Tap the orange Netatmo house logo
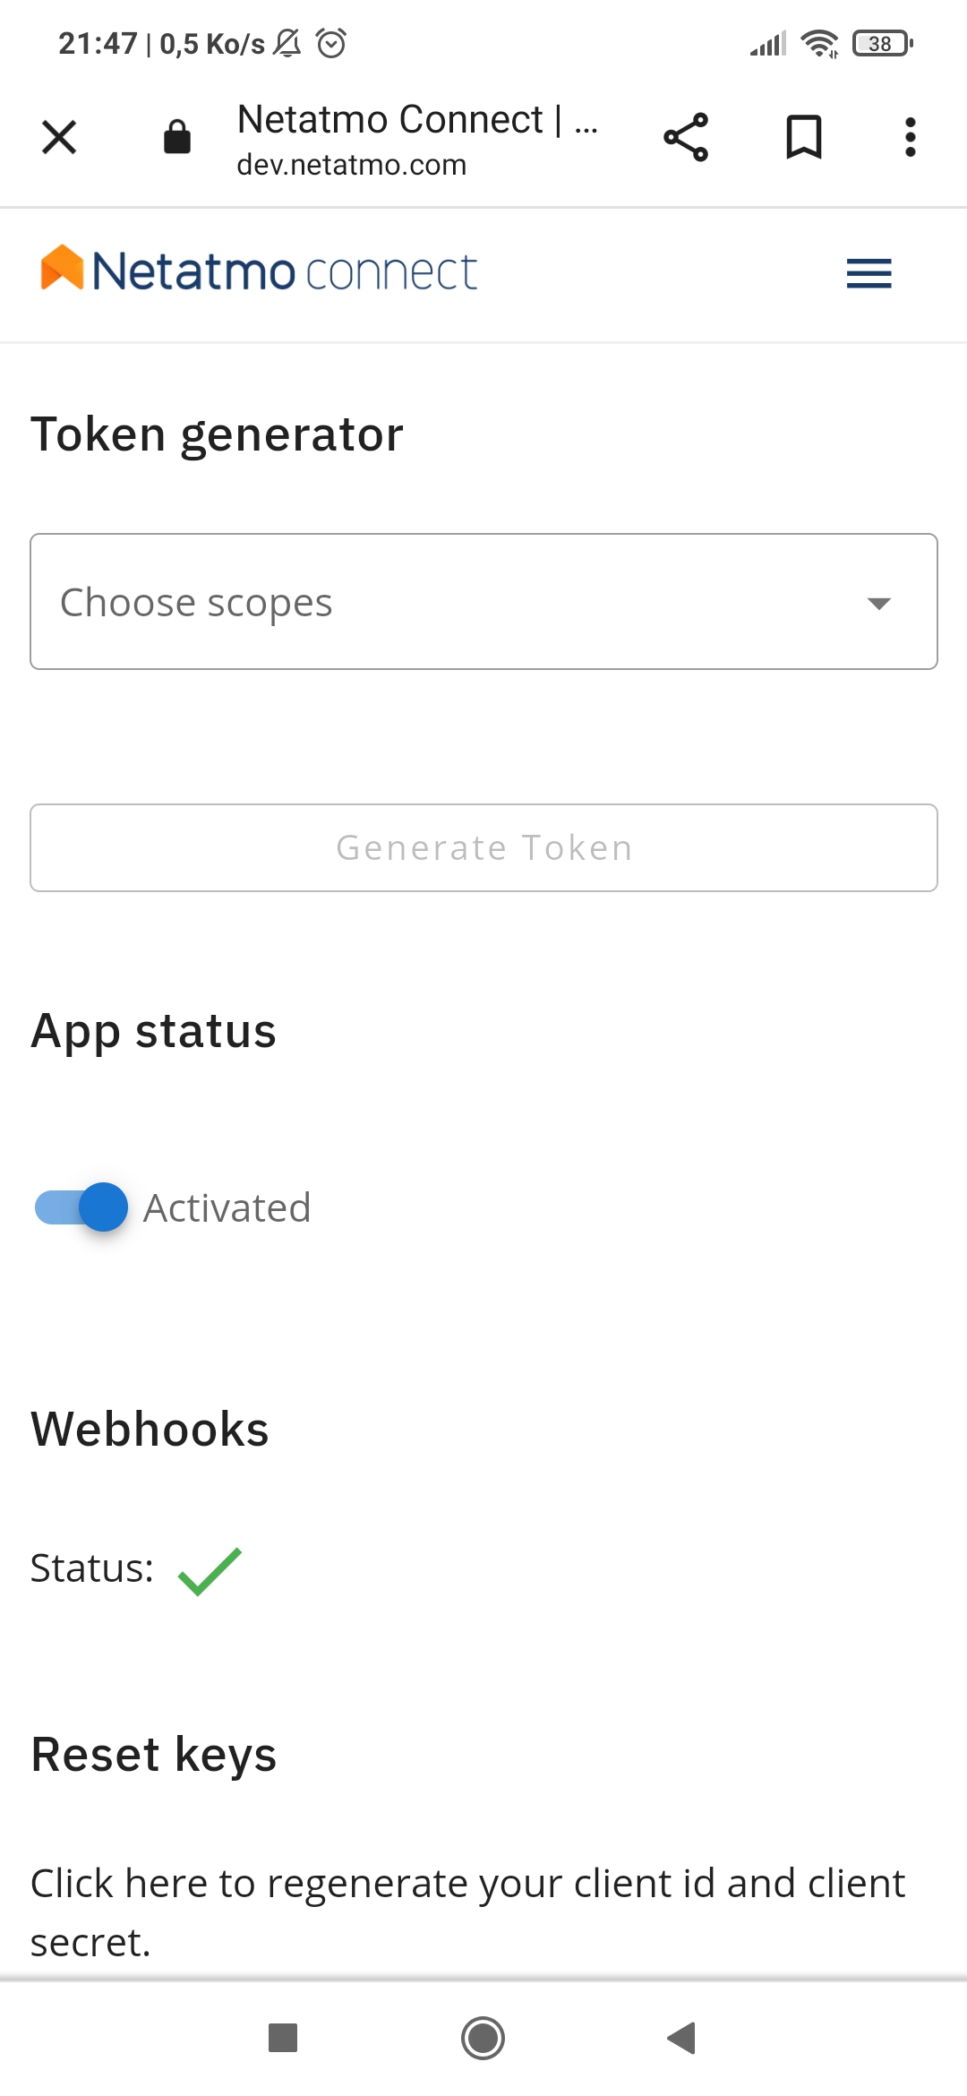The height and width of the screenshot is (2096, 967). coord(62,268)
